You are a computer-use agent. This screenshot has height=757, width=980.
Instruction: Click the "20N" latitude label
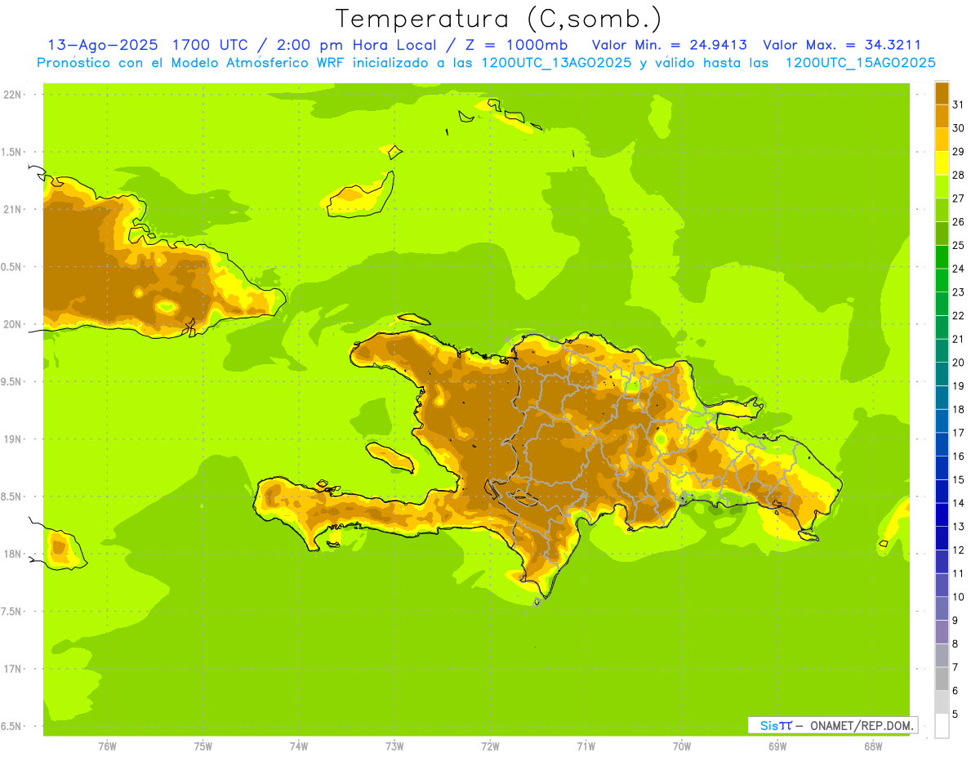[x=12, y=324]
